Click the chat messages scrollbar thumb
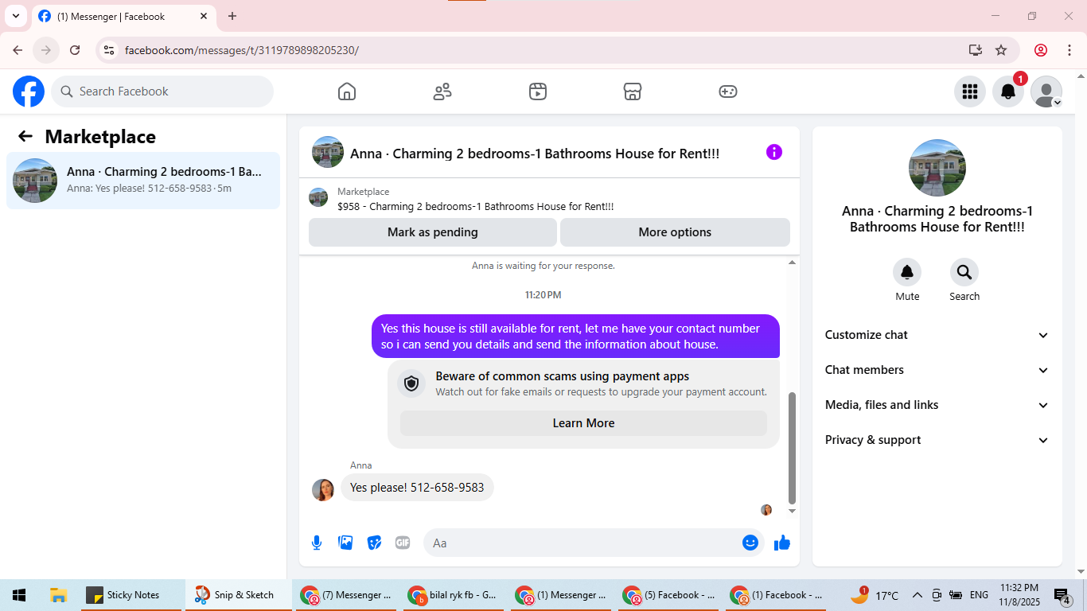The height and width of the screenshot is (611, 1087). [792, 448]
